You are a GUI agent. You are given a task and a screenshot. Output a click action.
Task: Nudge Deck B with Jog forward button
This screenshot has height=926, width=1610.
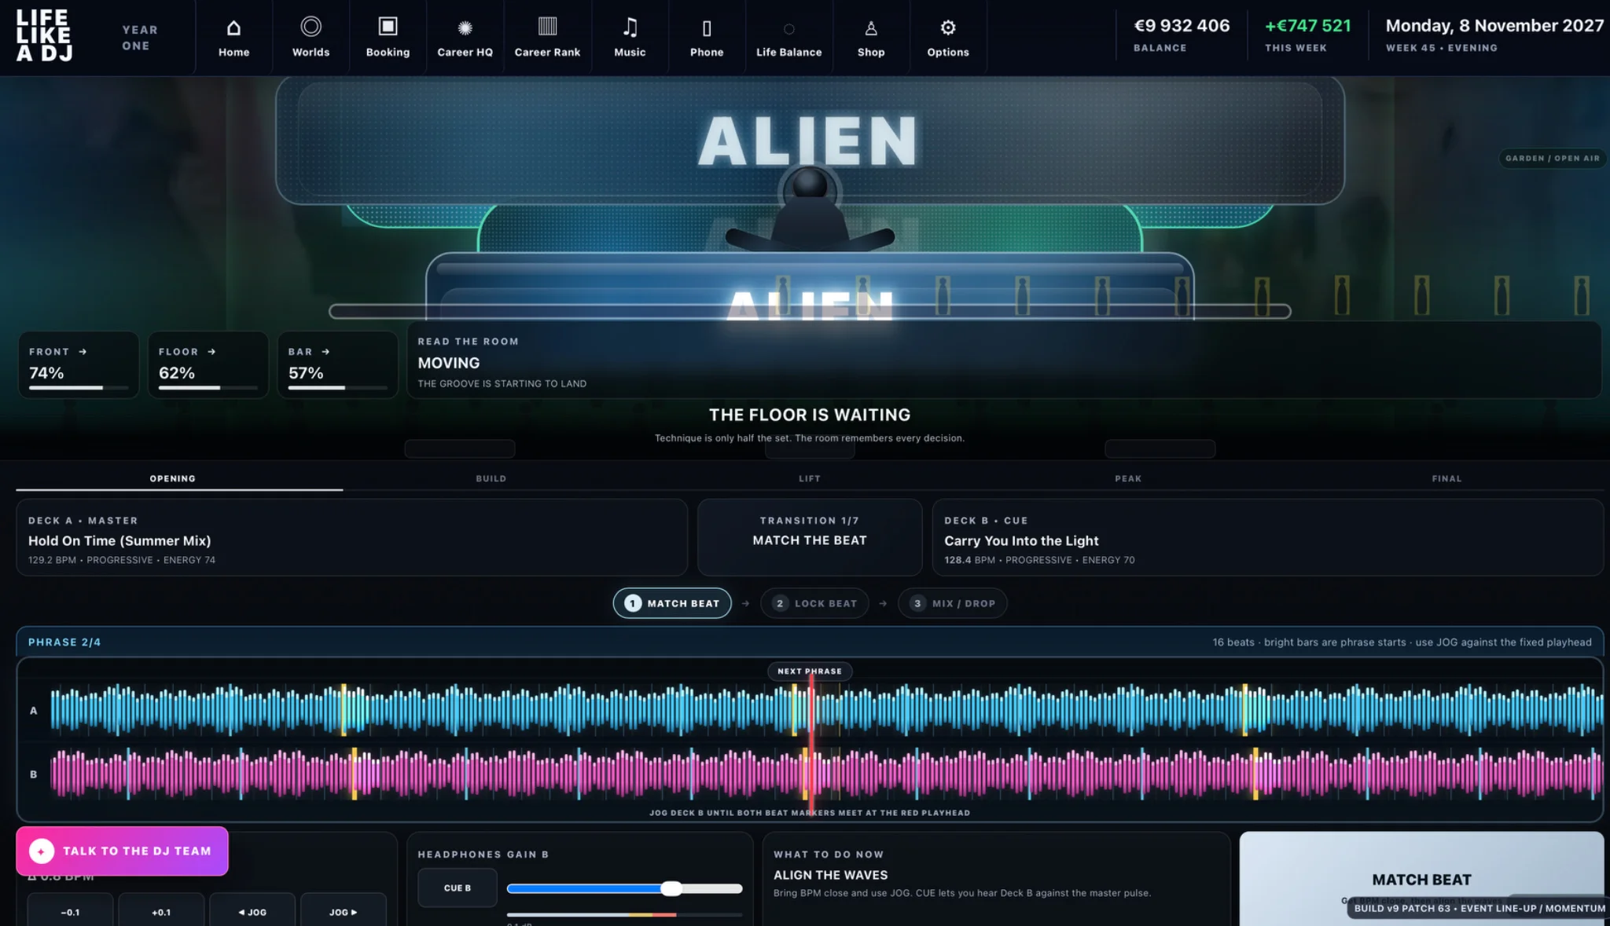tap(344, 912)
